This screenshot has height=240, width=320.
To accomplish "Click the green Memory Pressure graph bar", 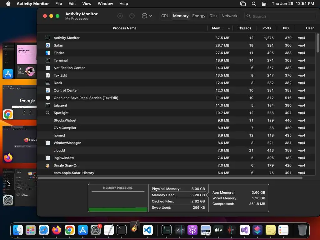I will tap(118, 210).
